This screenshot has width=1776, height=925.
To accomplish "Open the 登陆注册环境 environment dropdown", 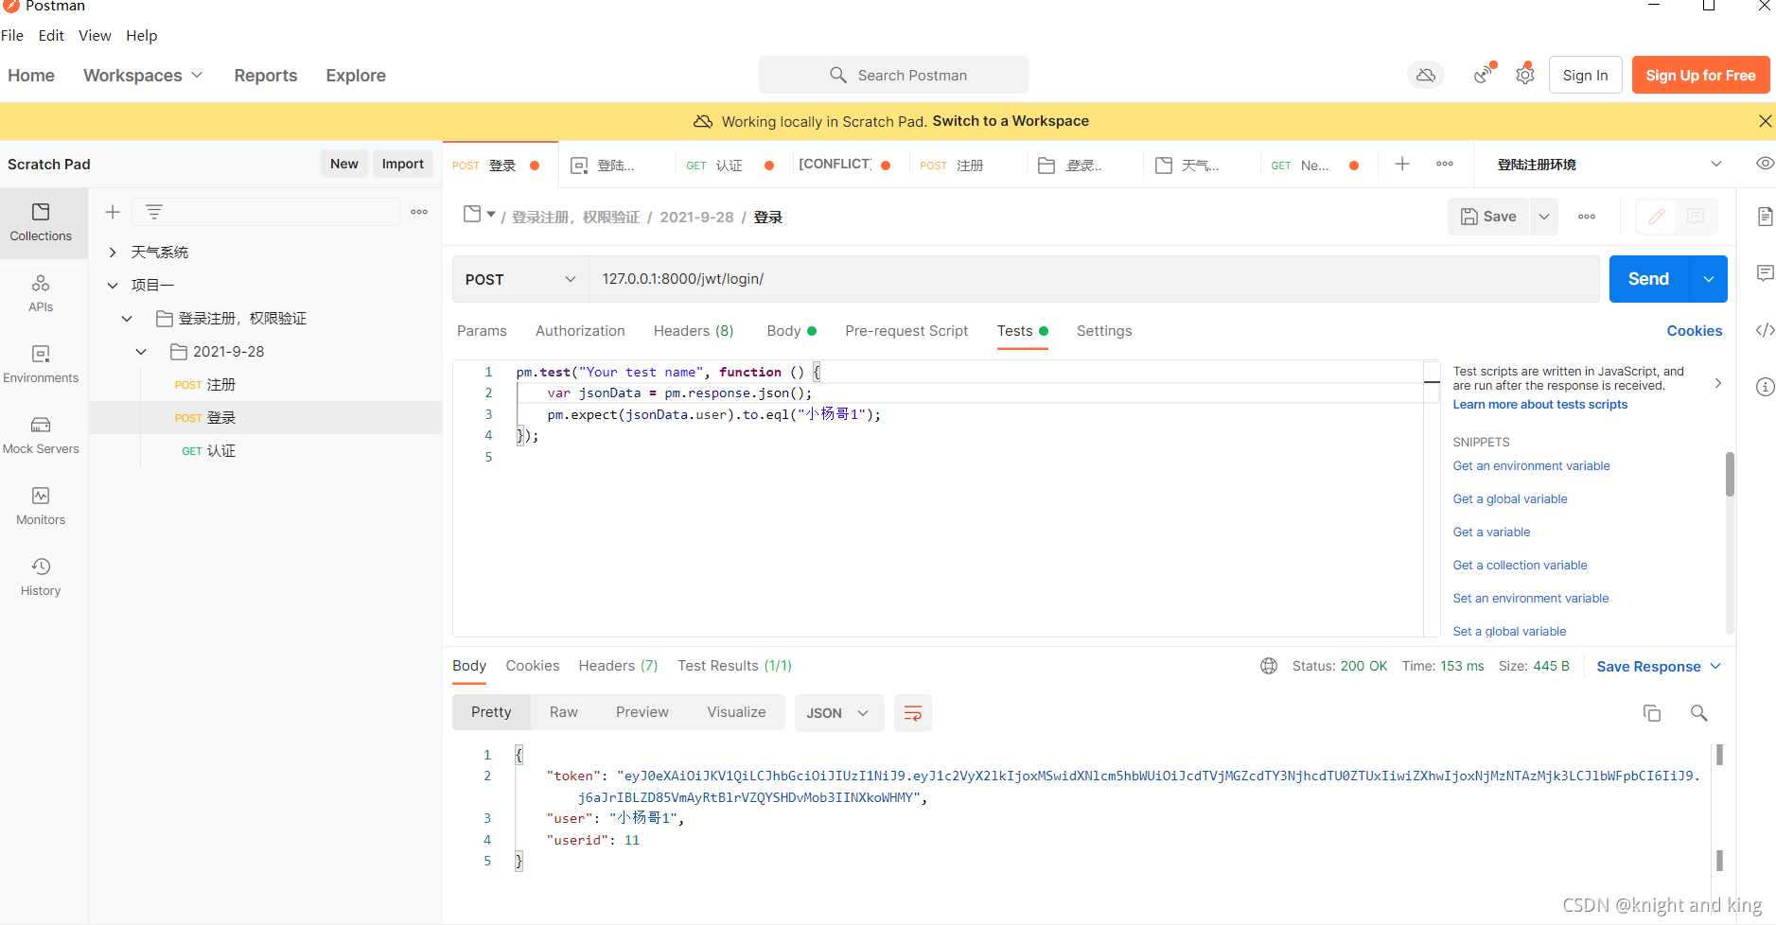I will (1608, 164).
